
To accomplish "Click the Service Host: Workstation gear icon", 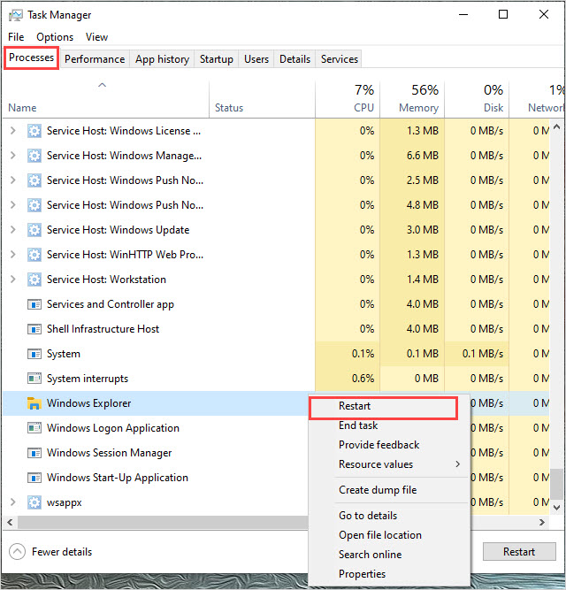I will [x=34, y=280].
